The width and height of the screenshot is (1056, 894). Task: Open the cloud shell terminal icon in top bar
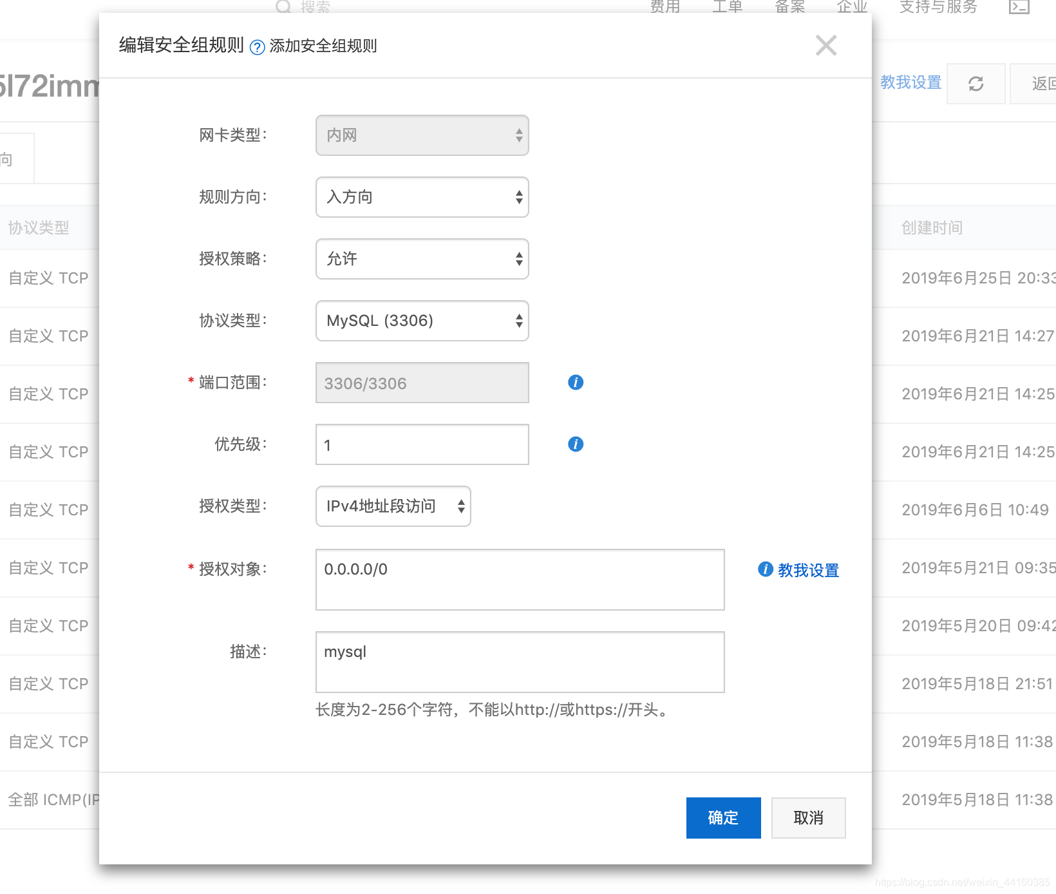[1019, 7]
